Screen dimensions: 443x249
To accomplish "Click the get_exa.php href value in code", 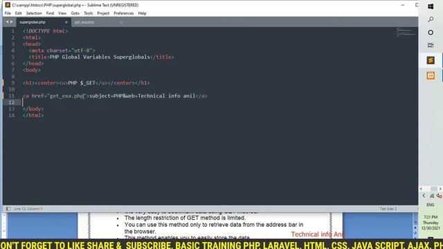I will 66,96.
